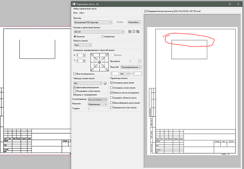This screenshot has width=244, height=169.
Task: Click the Настройка... printer button
Action: (x=134, y=22)
